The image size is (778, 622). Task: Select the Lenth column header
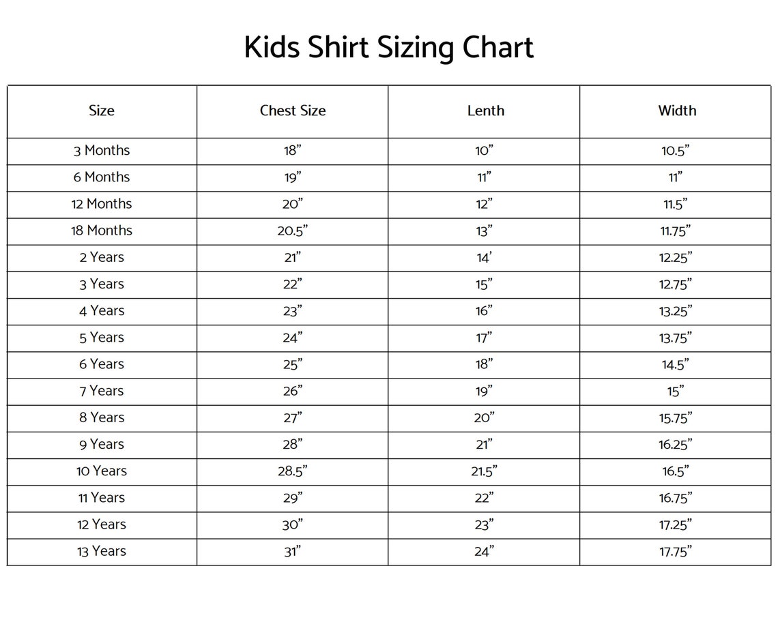point(485,110)
